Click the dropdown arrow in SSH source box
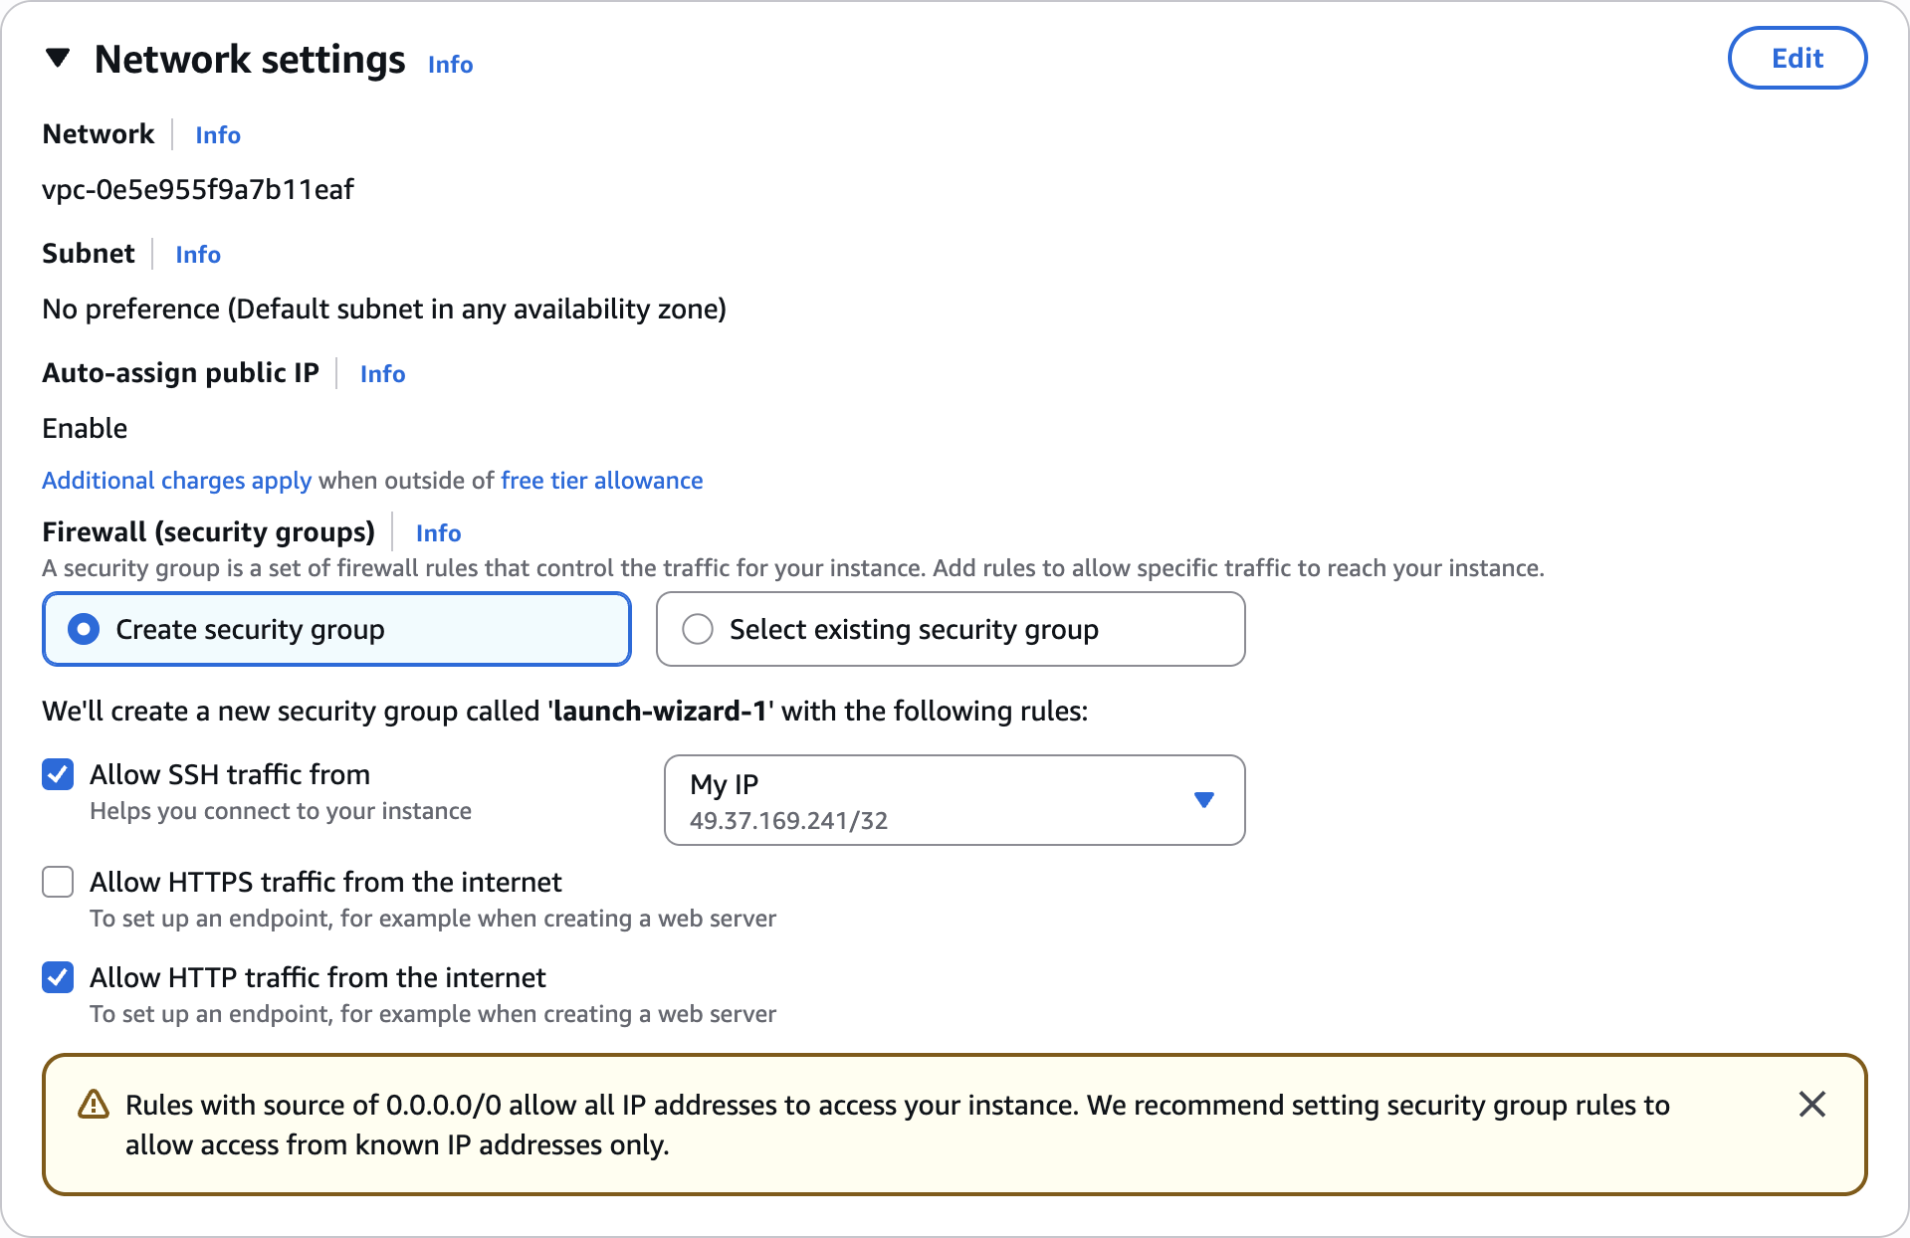Screen dimensions: 1910x1238 1203,800
